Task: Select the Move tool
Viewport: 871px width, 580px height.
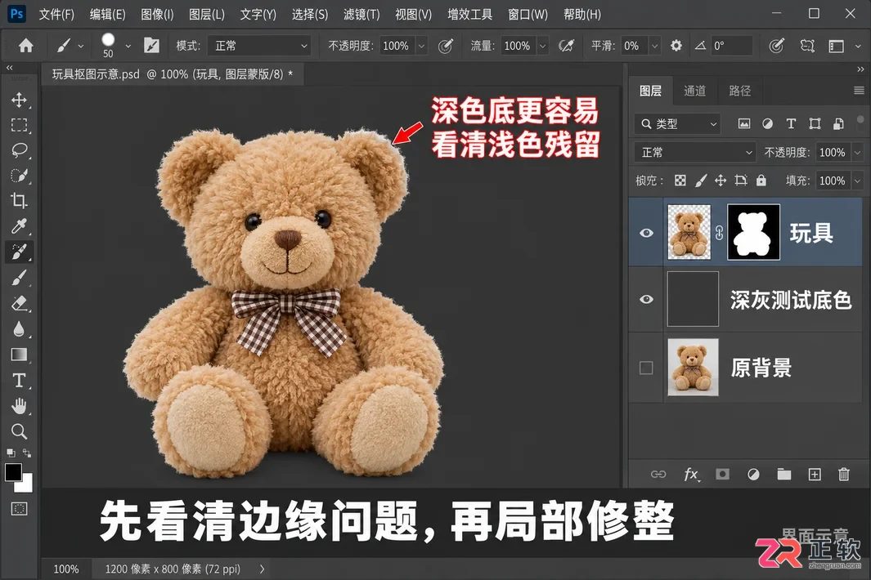Action: pos(19,100)
